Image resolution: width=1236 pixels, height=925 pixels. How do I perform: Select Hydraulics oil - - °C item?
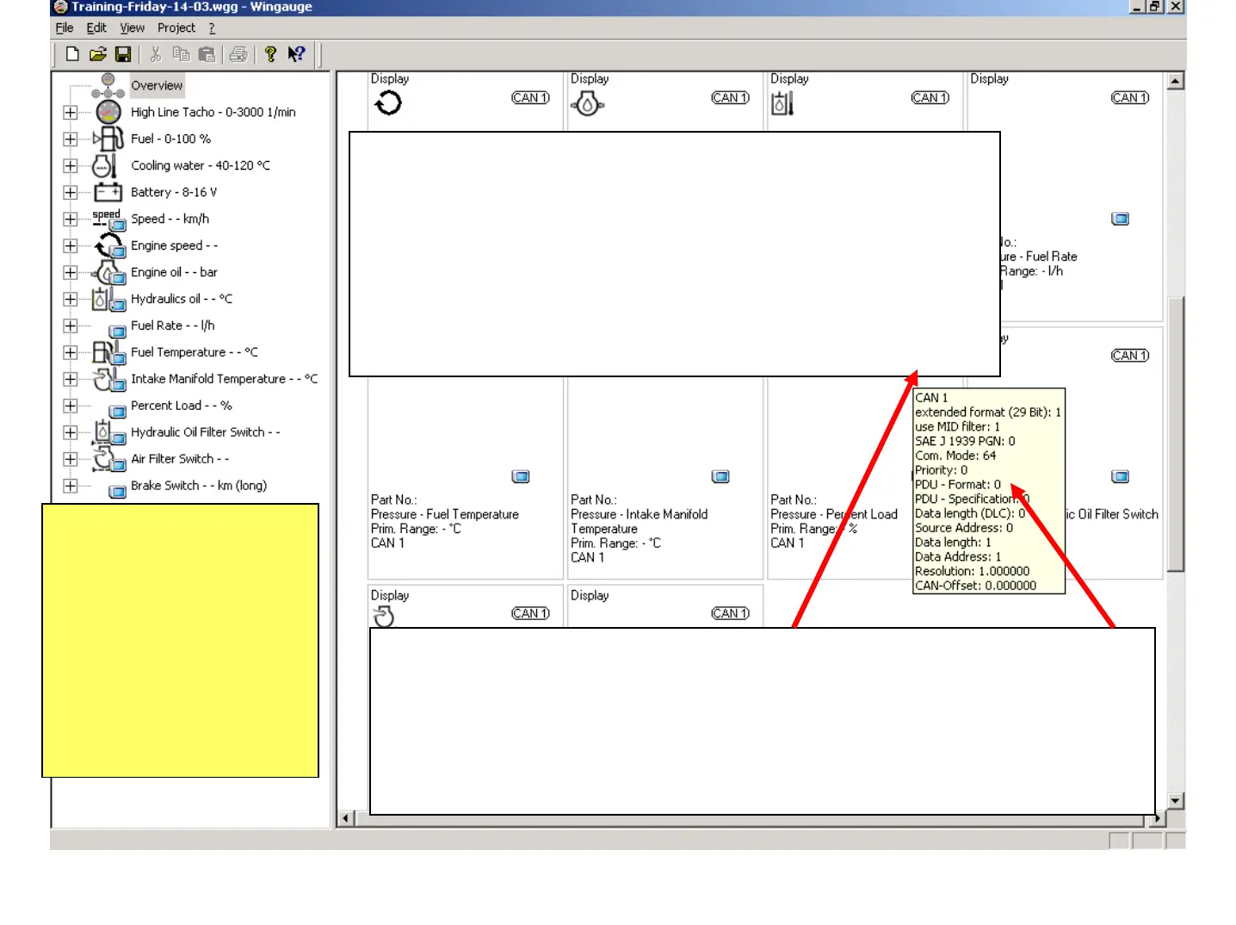(182, 299)
